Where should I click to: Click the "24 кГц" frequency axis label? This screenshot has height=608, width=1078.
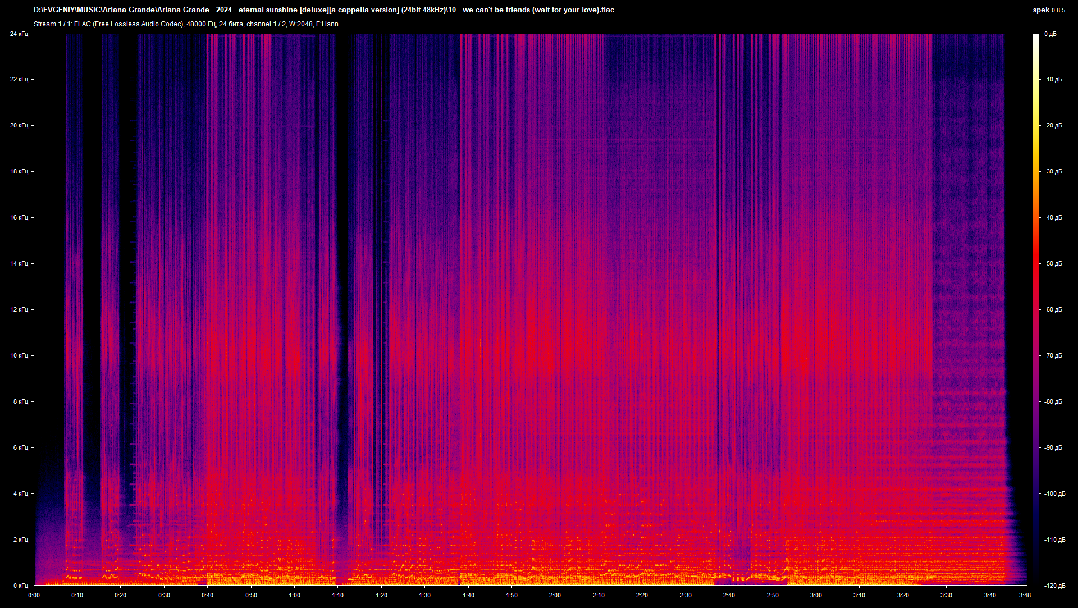19,34
